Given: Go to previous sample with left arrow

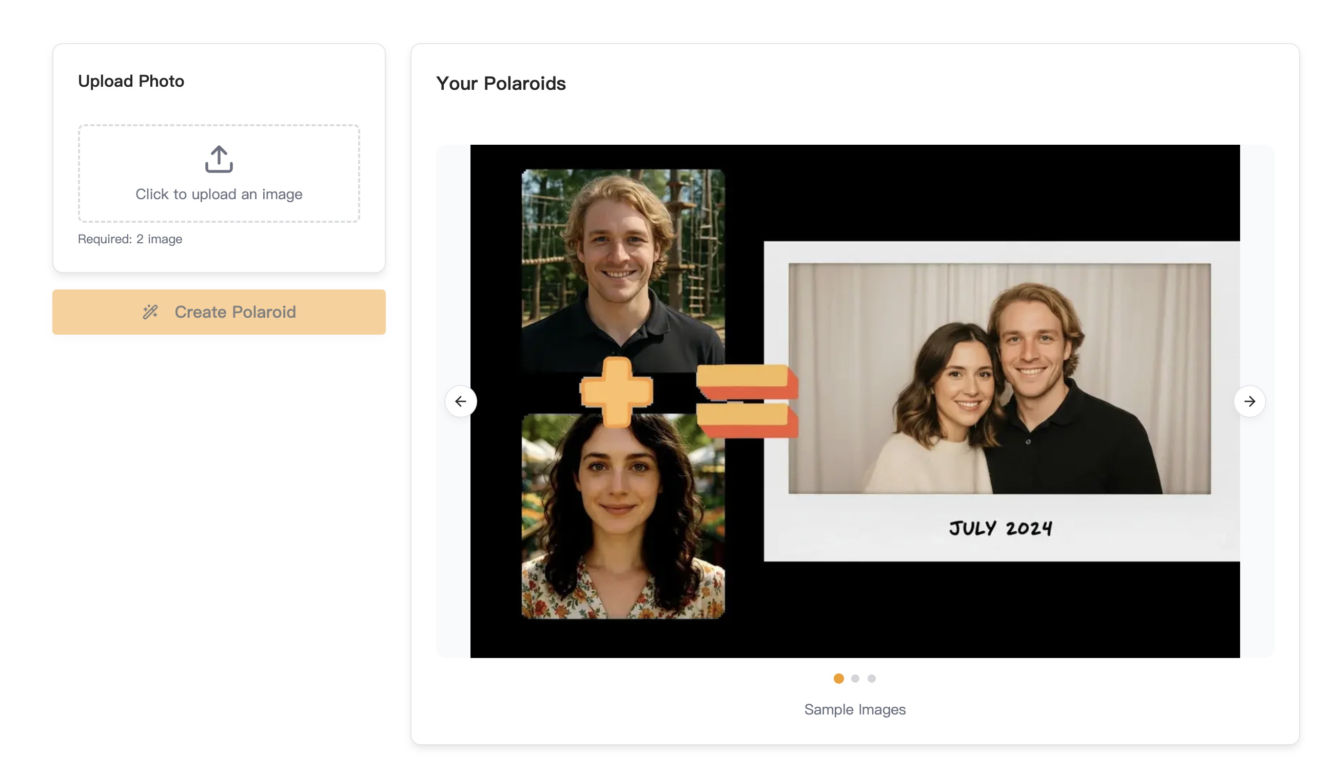Looking at the screenshot, I should point(461,401).
